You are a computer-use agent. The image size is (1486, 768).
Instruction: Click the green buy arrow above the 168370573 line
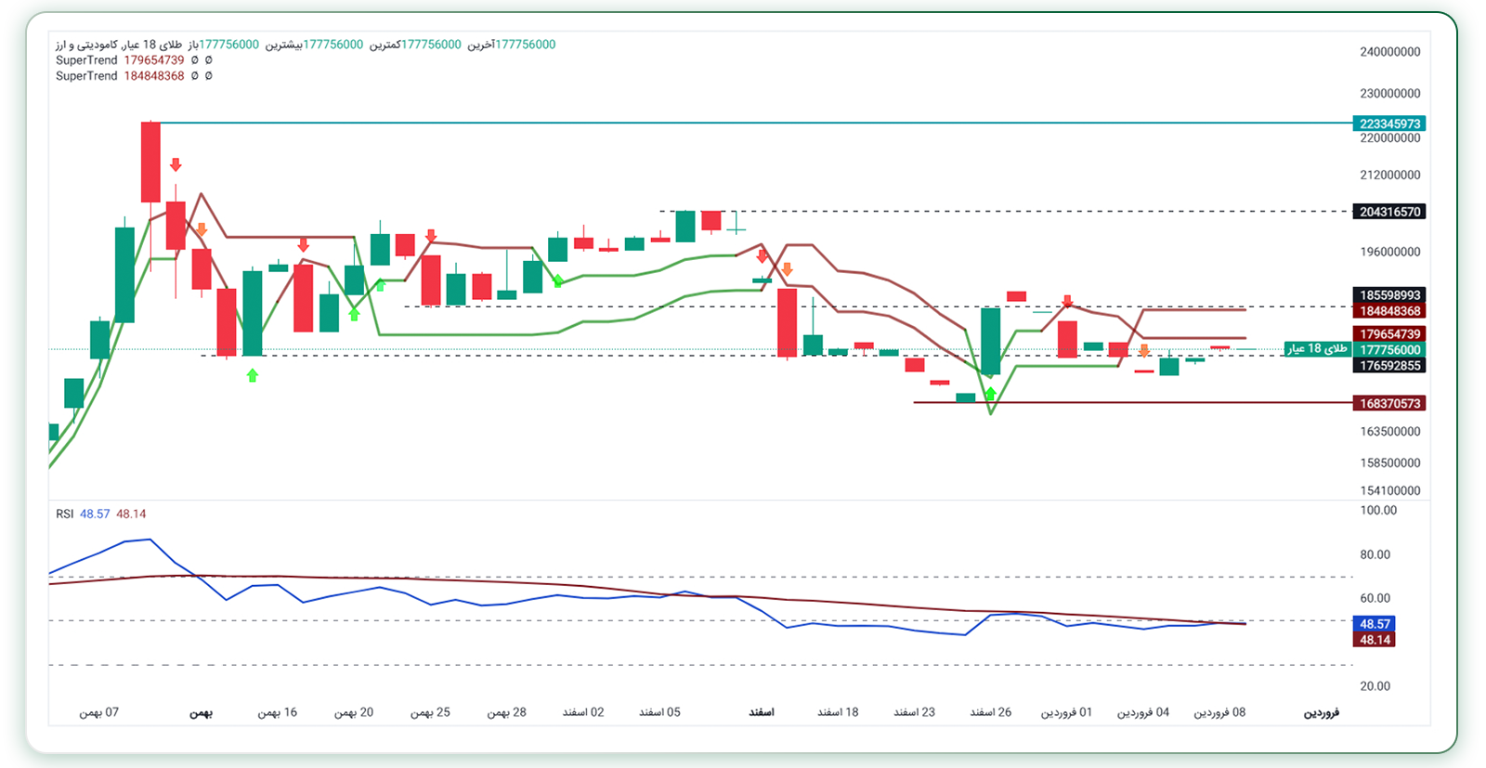(991, 394)
